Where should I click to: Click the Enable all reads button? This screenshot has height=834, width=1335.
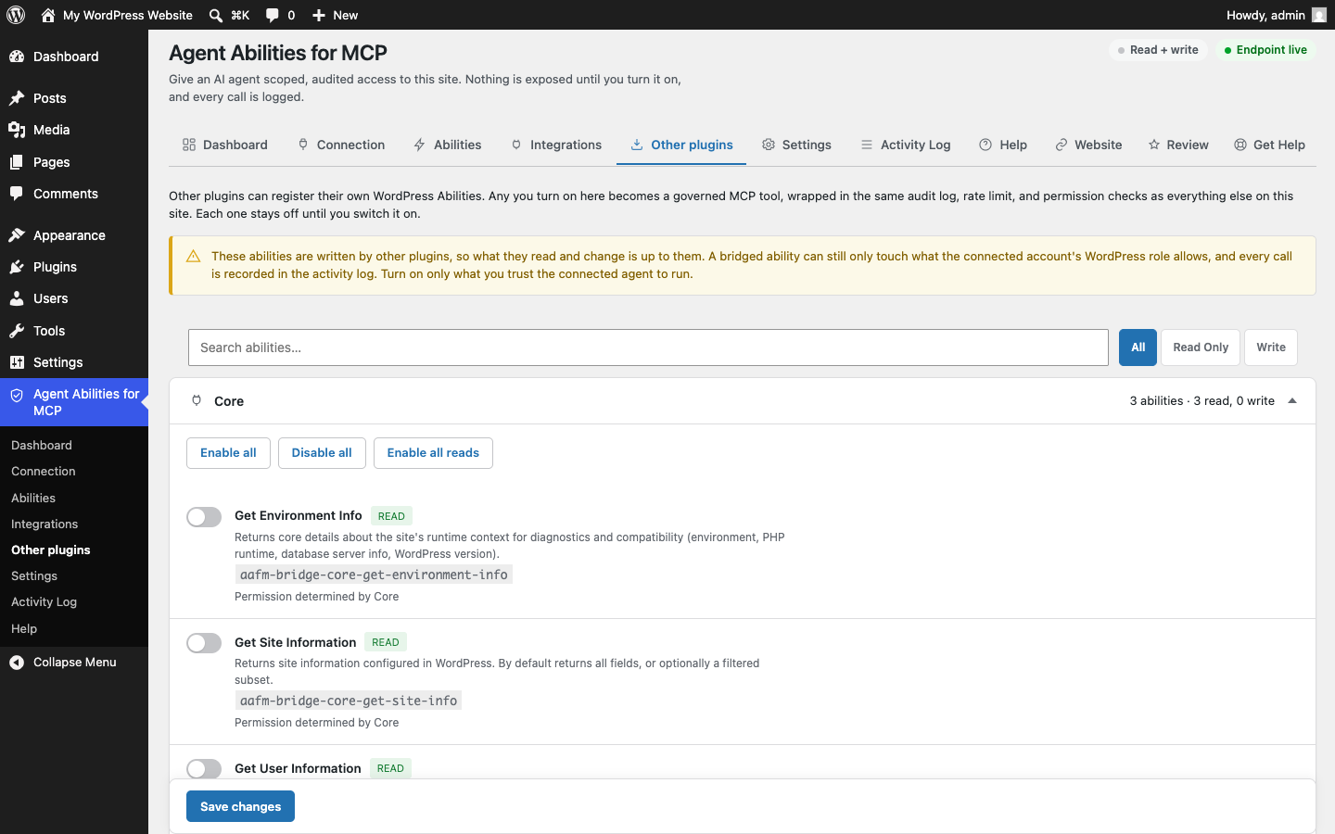(x=433, y=453)
